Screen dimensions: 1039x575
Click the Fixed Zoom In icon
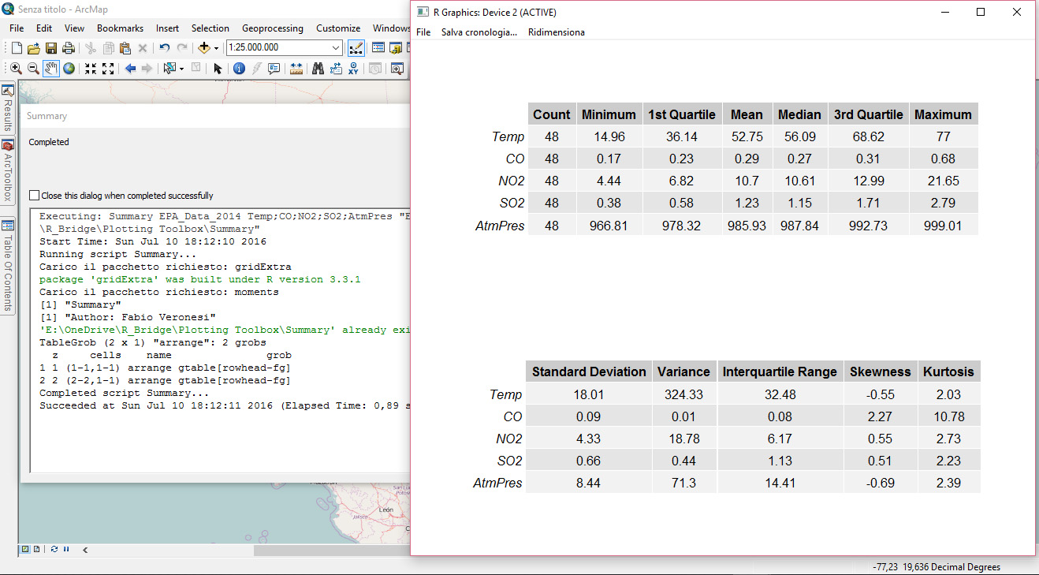pyautogui.click(x=91, y=69)
